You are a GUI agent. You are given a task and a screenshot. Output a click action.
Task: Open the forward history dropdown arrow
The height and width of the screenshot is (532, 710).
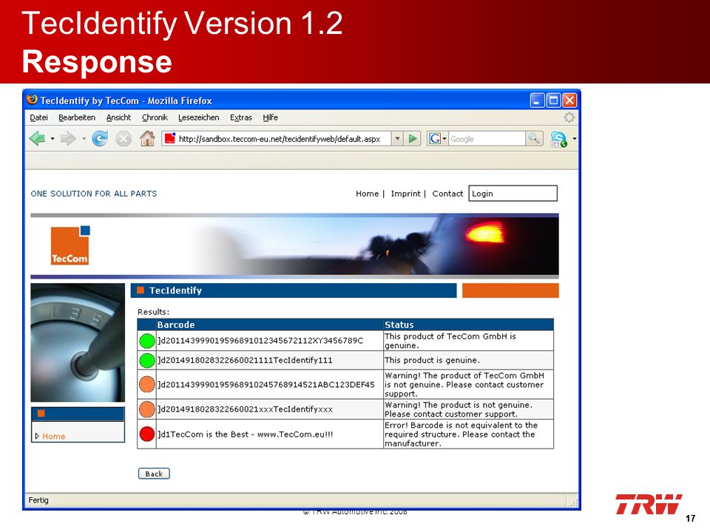84,138
